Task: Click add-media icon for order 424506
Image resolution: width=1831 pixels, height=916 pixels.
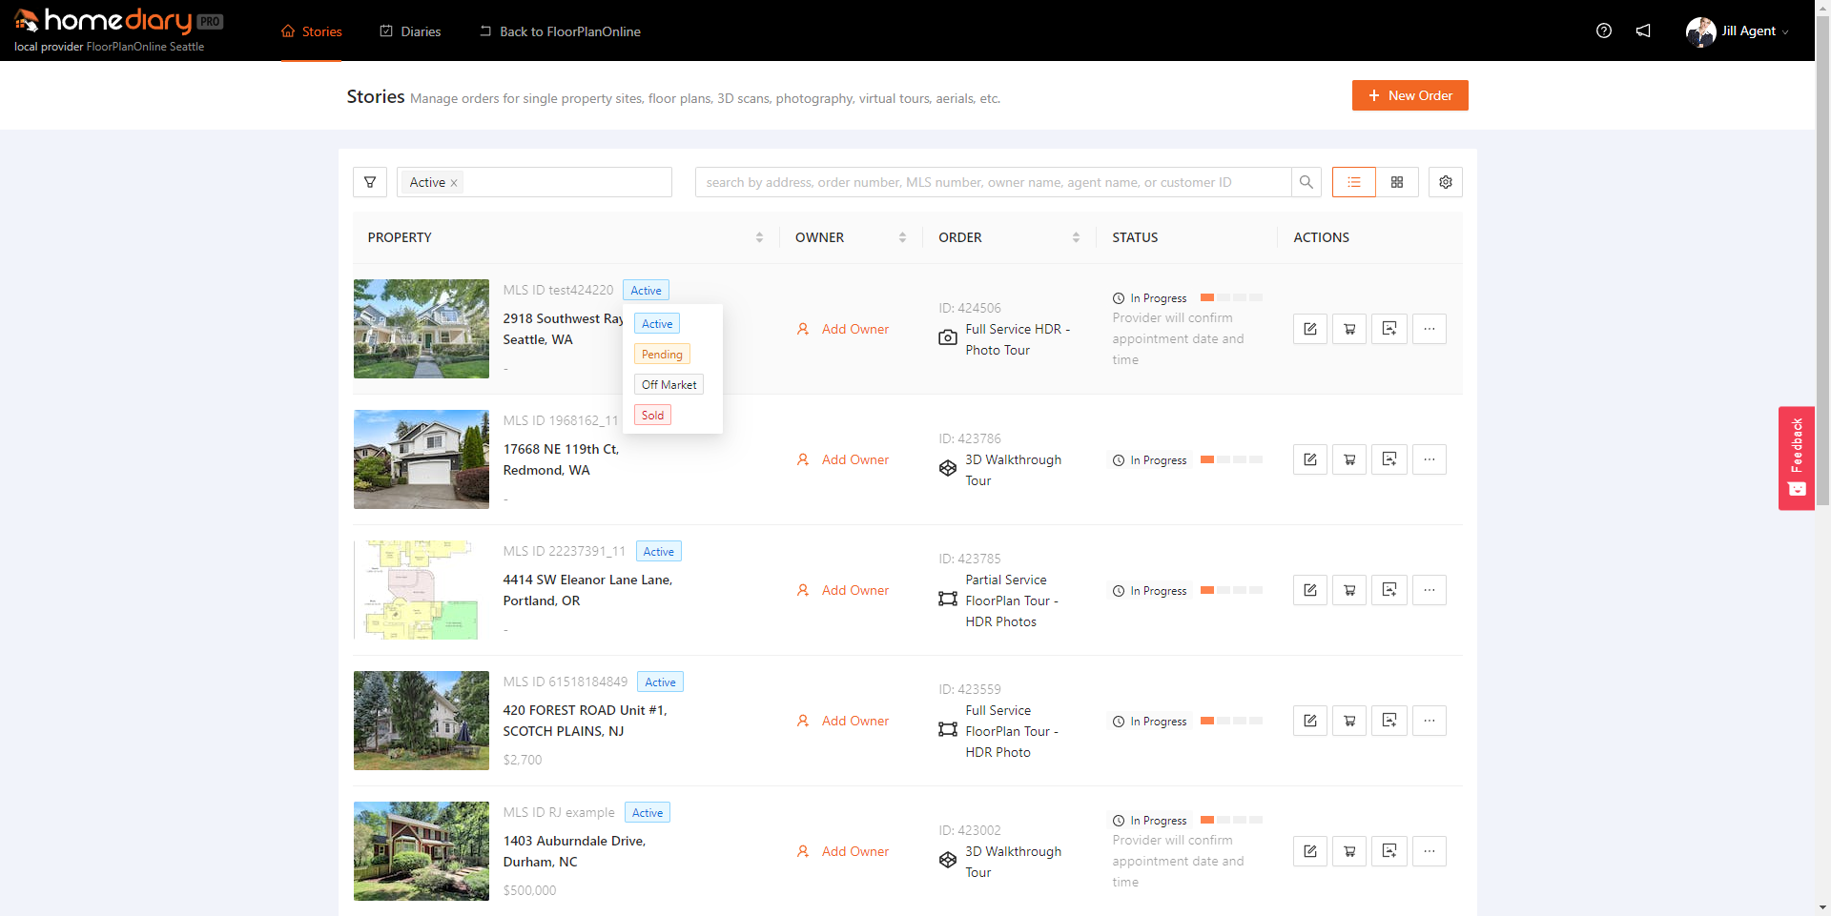Action: pyautogui.click(x=1389, y=329)
